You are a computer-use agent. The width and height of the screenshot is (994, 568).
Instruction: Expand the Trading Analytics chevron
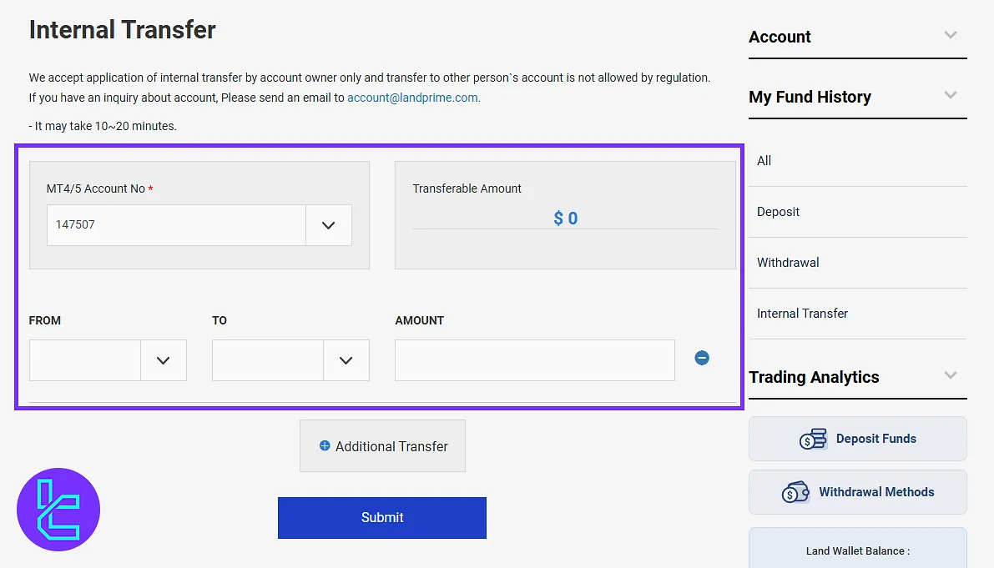[x=950, y=375]
